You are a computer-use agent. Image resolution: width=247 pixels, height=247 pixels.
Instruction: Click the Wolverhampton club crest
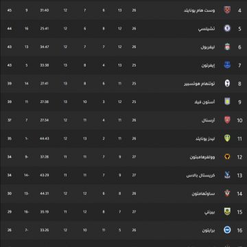[227, 157]
